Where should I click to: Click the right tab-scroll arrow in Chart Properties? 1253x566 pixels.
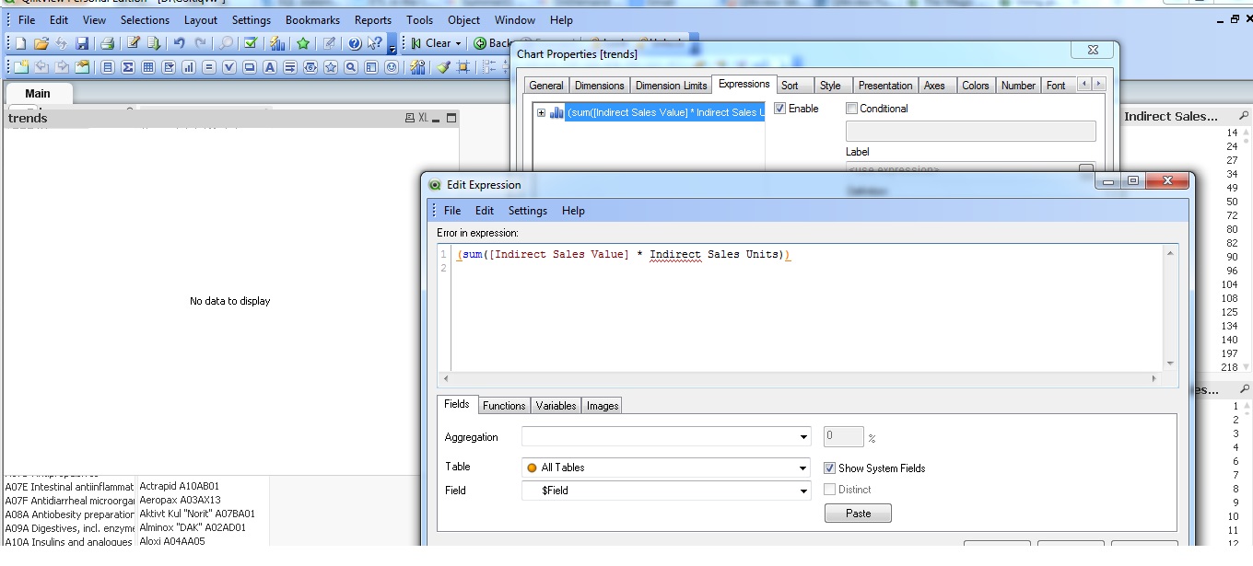[x=1097, y=84]
